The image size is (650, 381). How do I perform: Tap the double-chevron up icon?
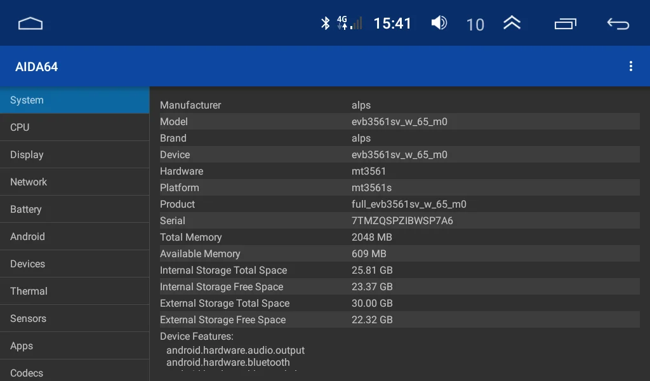pos(512,23)
